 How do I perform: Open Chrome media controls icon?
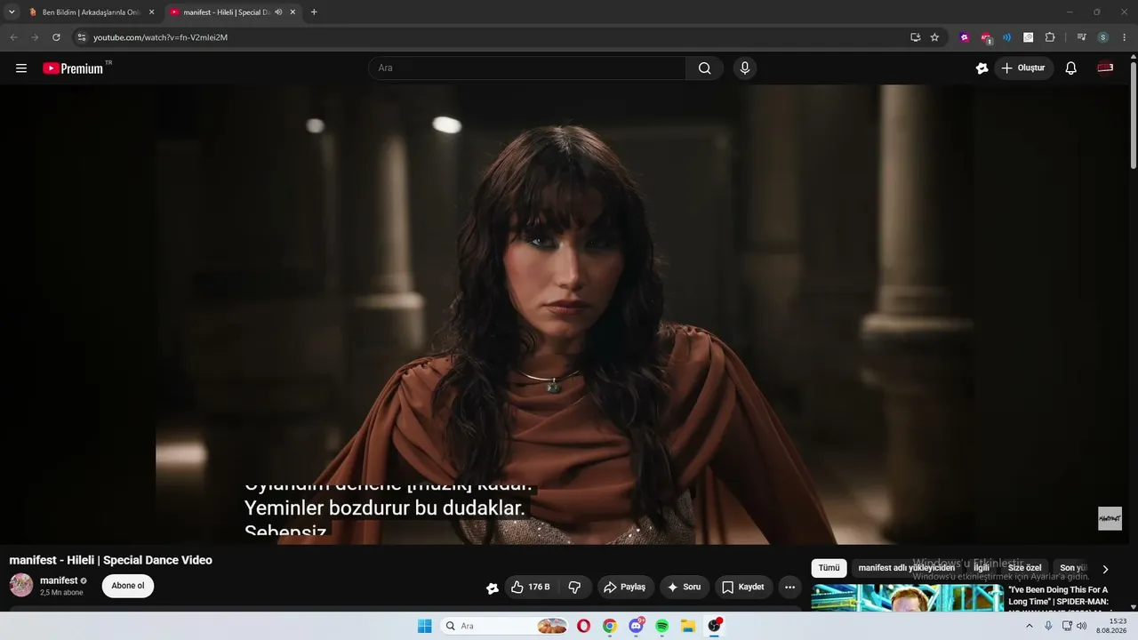1081,37
